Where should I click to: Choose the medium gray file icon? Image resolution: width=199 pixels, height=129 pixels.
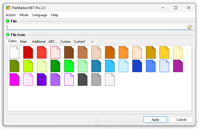tap(96, 79)
